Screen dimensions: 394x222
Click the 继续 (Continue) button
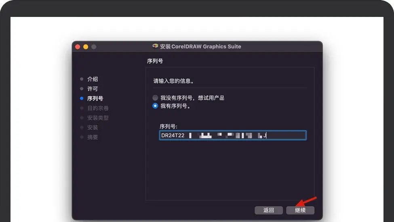300,210
